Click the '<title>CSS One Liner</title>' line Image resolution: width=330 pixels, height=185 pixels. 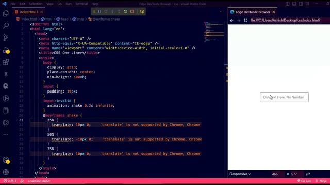69,53
